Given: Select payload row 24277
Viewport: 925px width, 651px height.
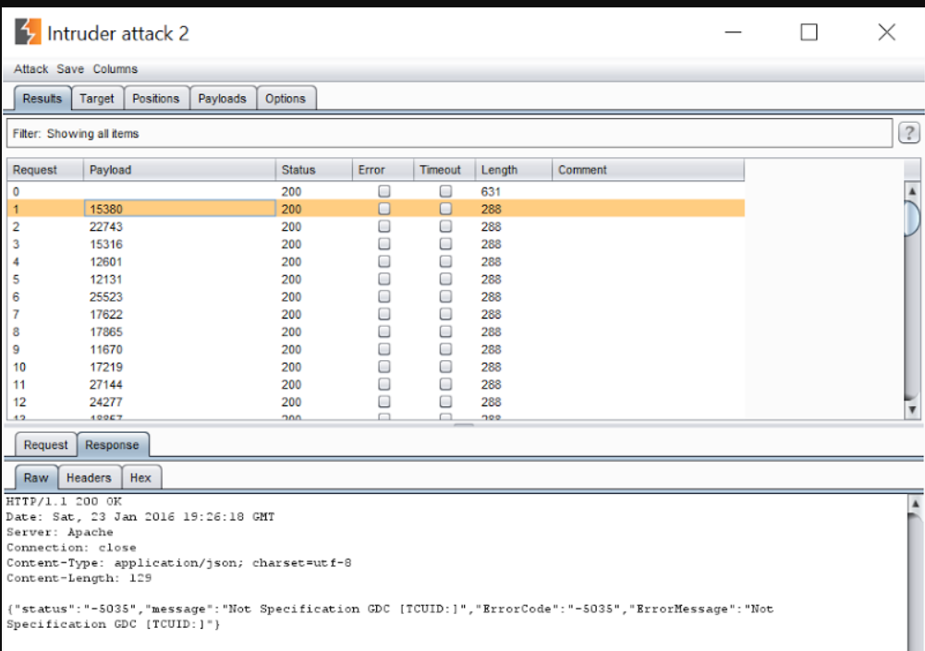Looking at the screenshot, I should point(376,402).
